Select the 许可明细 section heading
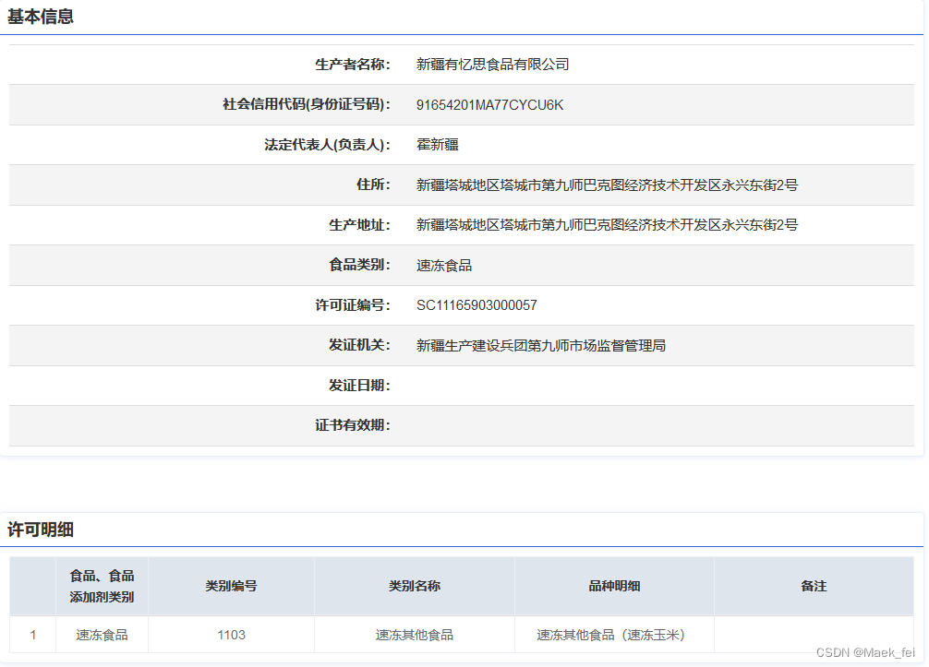Screen dimensions: 929x667 coord(41,530)
